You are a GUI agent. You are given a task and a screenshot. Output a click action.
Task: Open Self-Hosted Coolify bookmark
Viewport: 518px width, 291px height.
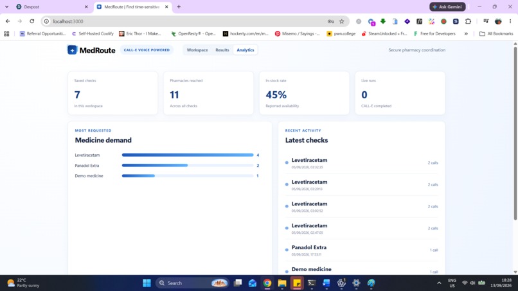tap(93, 33)
